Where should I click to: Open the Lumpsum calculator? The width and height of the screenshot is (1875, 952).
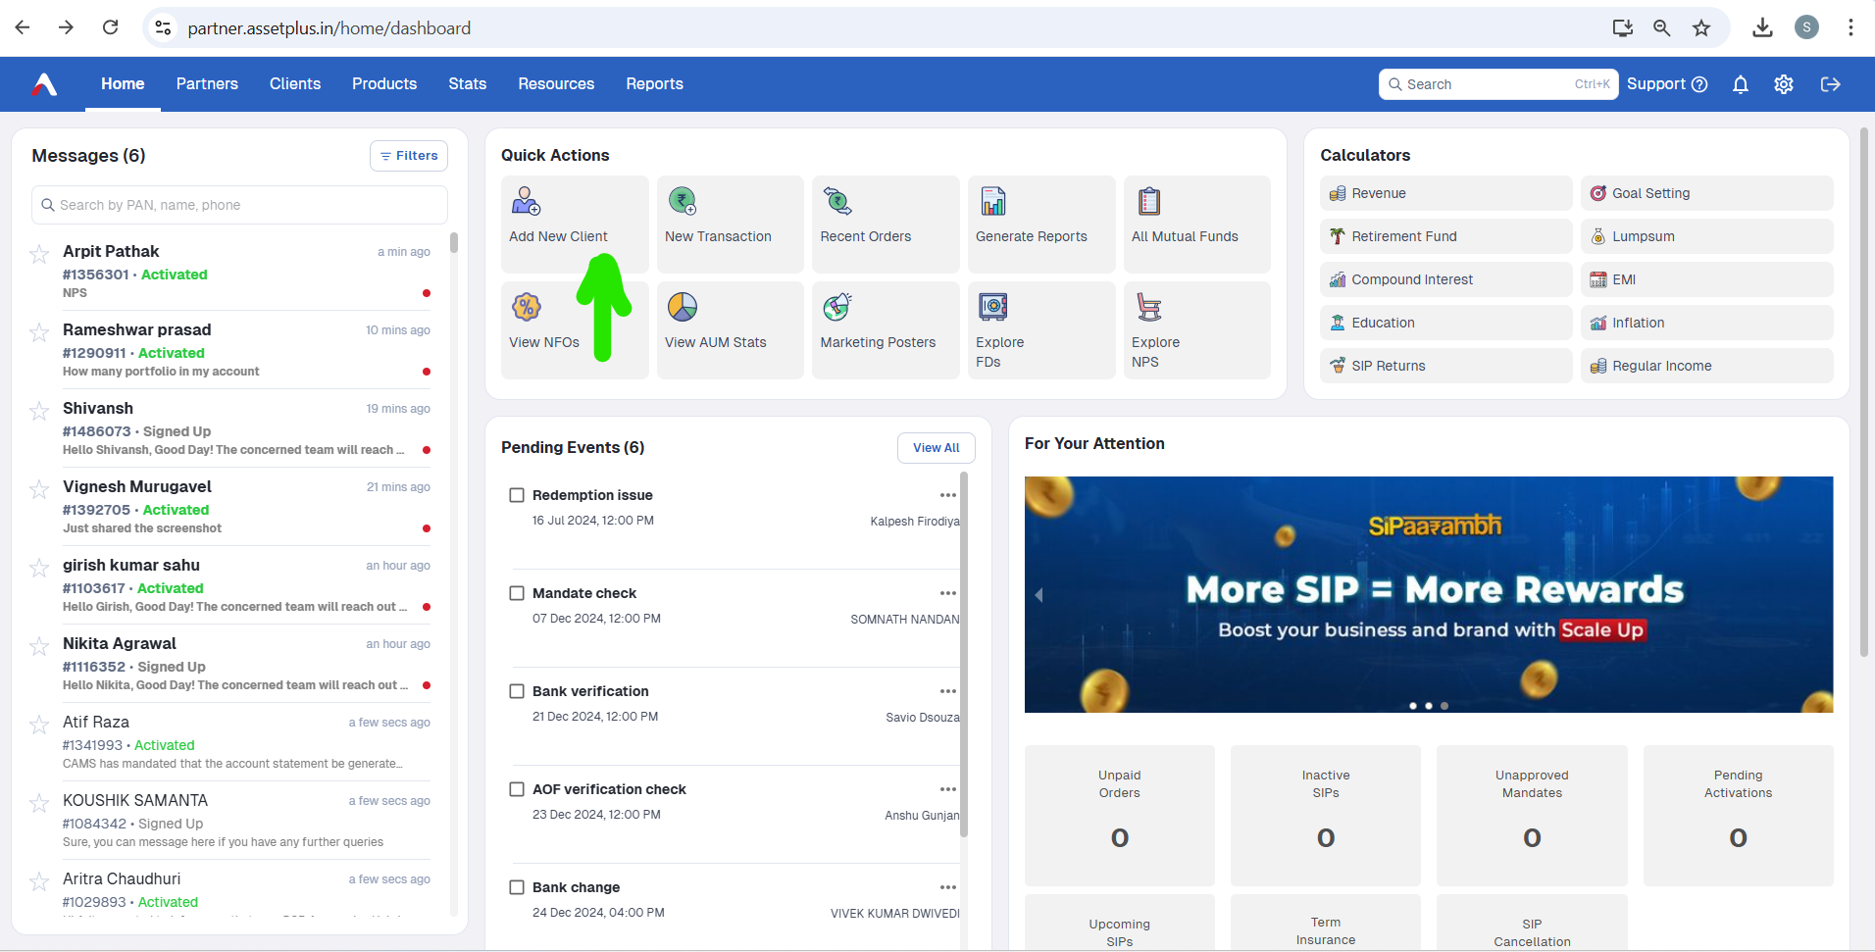1706,236
